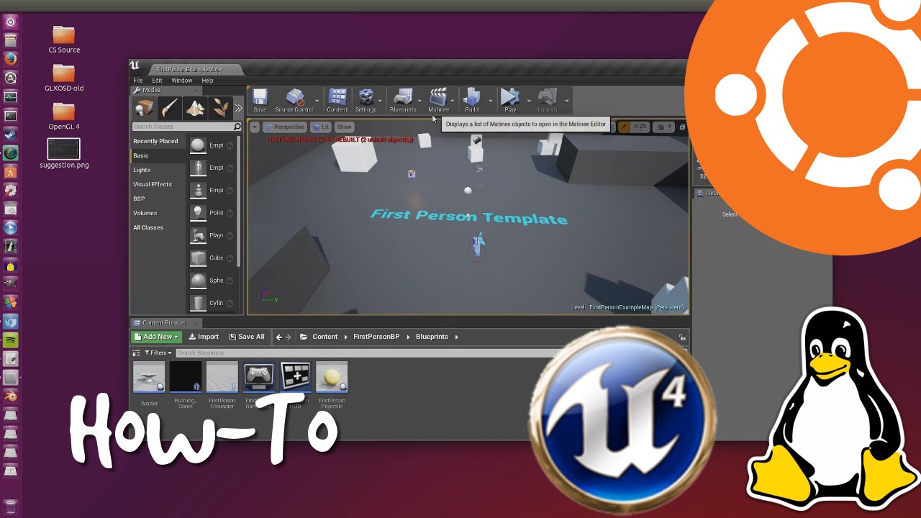The height and width of the screenshot is (518, 921).
Task: Open the Play options dropdown arrow
Action: pos(529,101)
